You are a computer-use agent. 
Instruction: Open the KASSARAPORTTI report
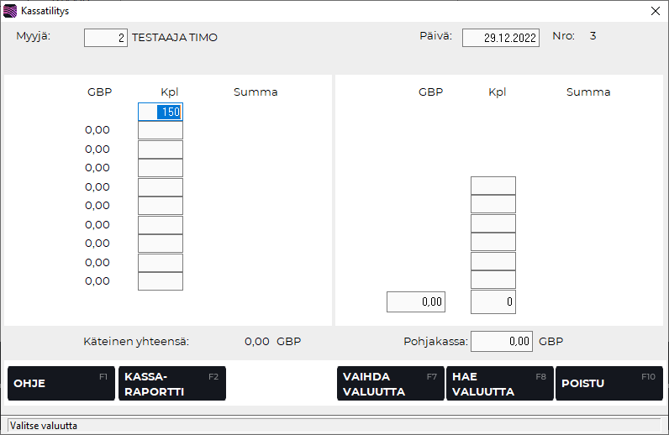click(x=171, y=383)
